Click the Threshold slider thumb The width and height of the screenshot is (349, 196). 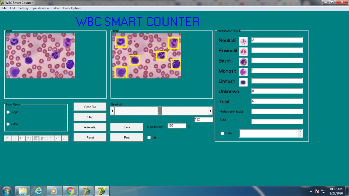click(160, 111)
